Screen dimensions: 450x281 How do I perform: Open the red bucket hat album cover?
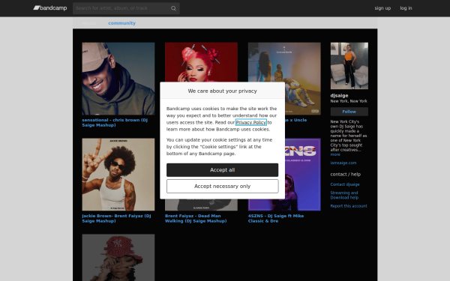coord(118,258)
